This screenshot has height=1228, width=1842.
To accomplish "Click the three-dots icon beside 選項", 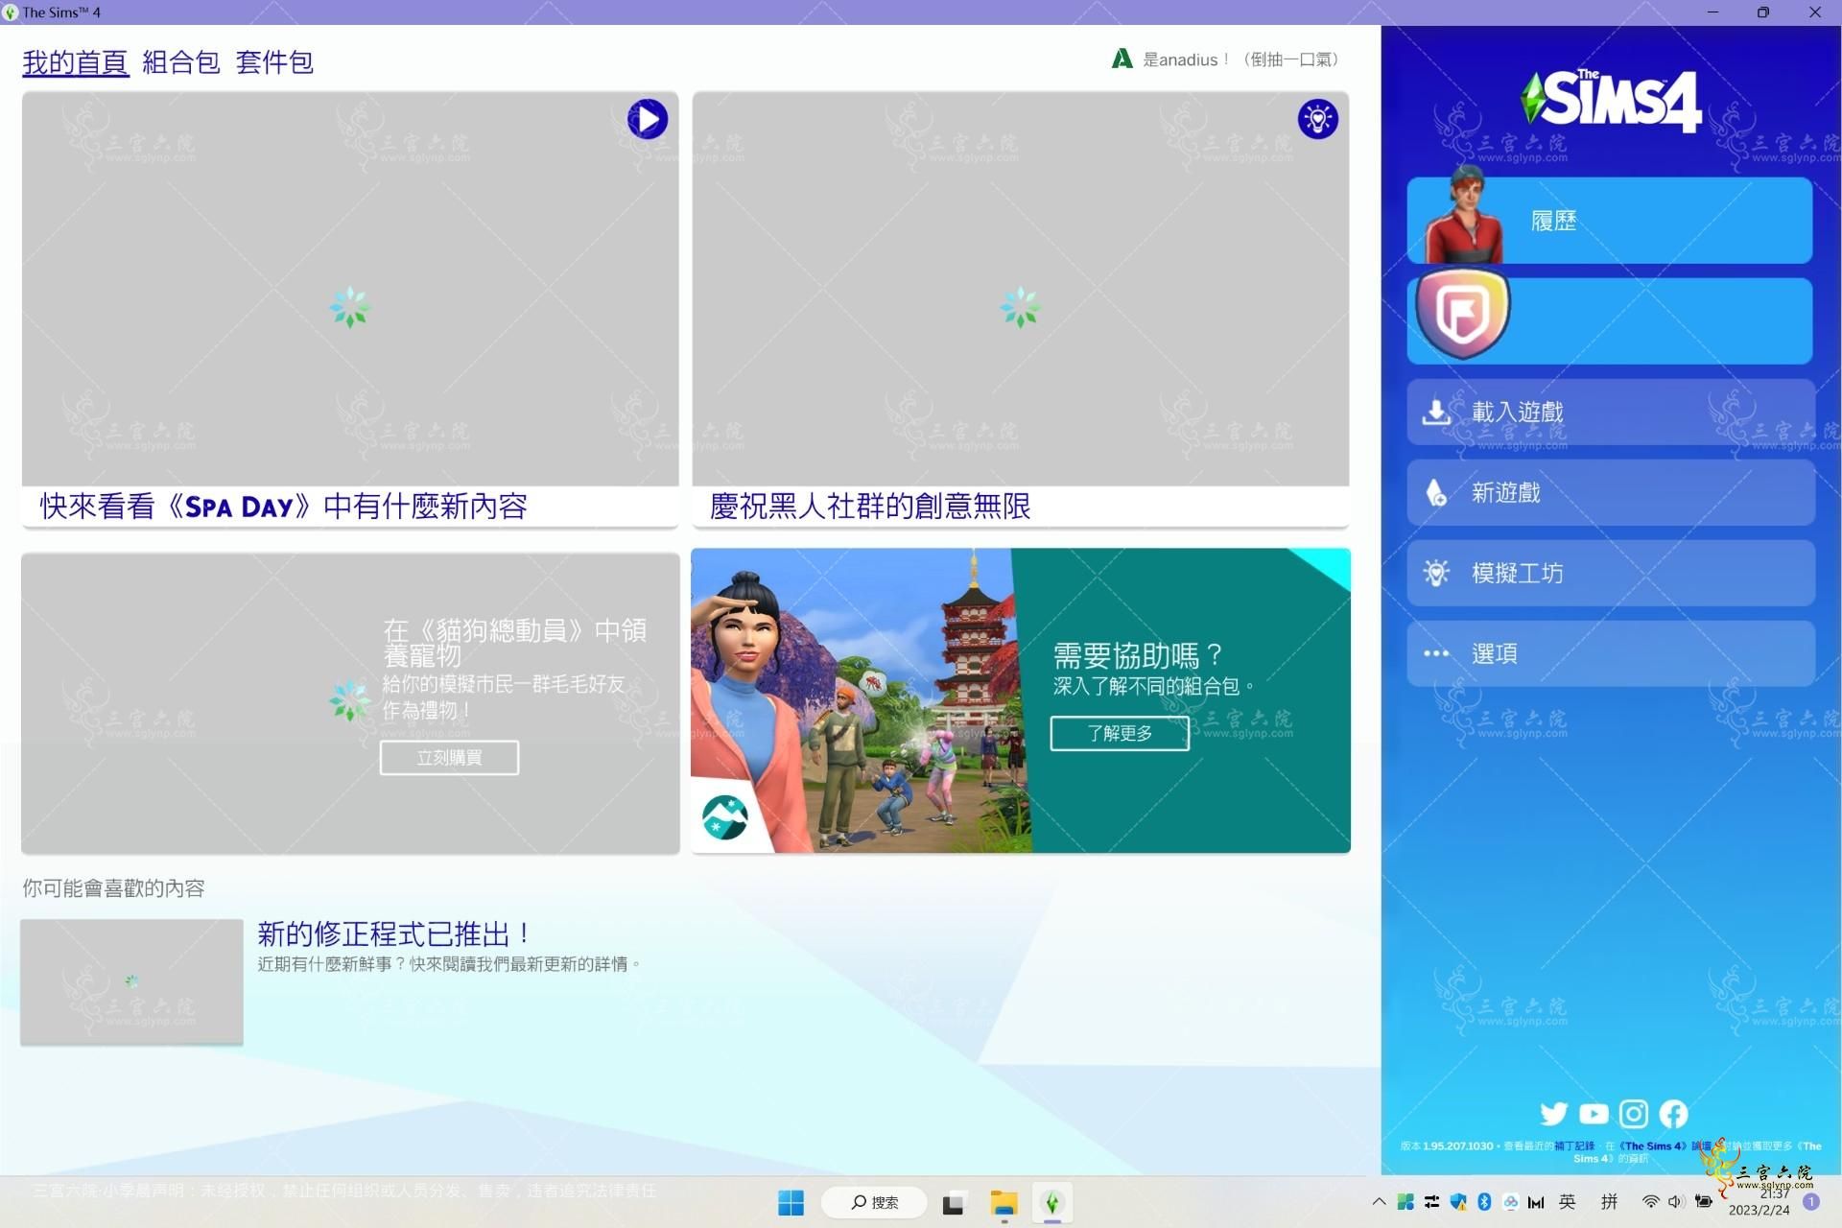I will (1435, 653).
